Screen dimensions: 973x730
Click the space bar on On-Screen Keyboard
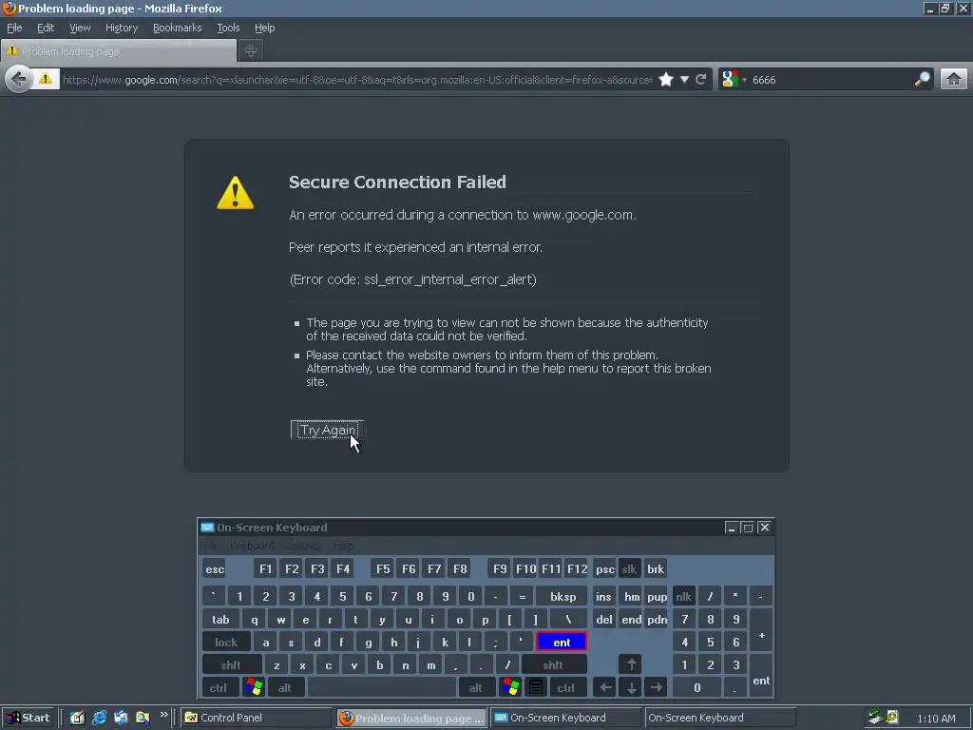coord(382,688)
